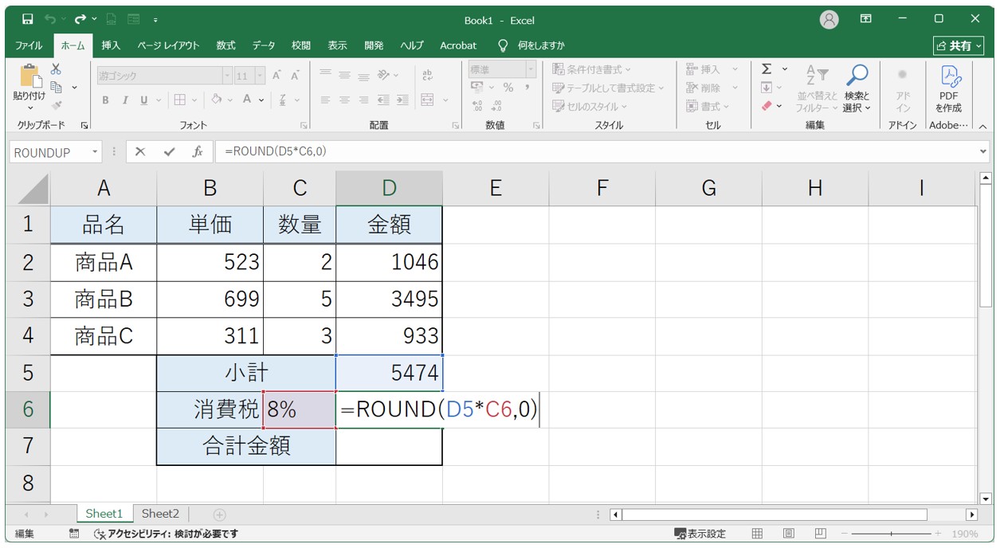
Task: Click the clear eraser icon
Action: tap(767, 105)
